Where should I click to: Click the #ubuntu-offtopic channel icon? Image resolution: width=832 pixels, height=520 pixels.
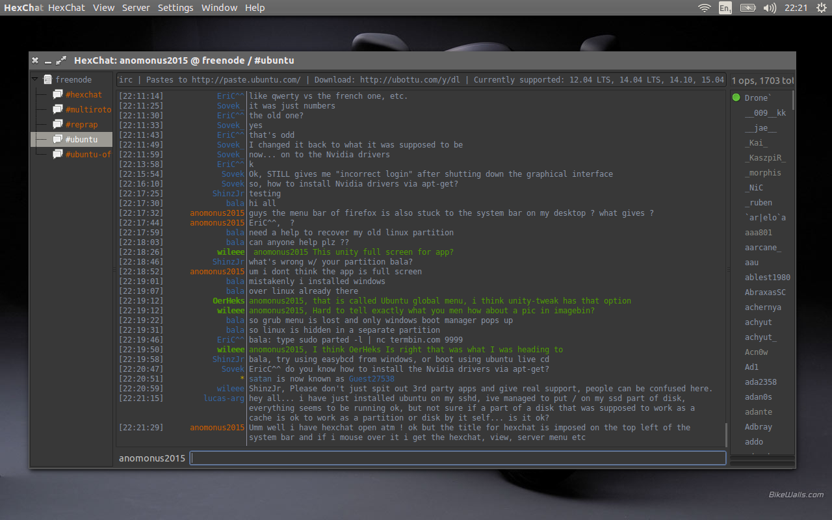point(57,155)
